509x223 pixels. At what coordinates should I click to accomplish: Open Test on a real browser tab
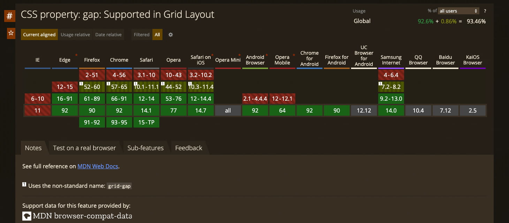point(84,148)
